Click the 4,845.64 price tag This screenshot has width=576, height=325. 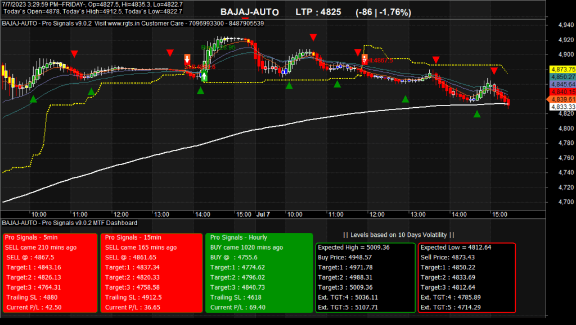pos(562,84)
